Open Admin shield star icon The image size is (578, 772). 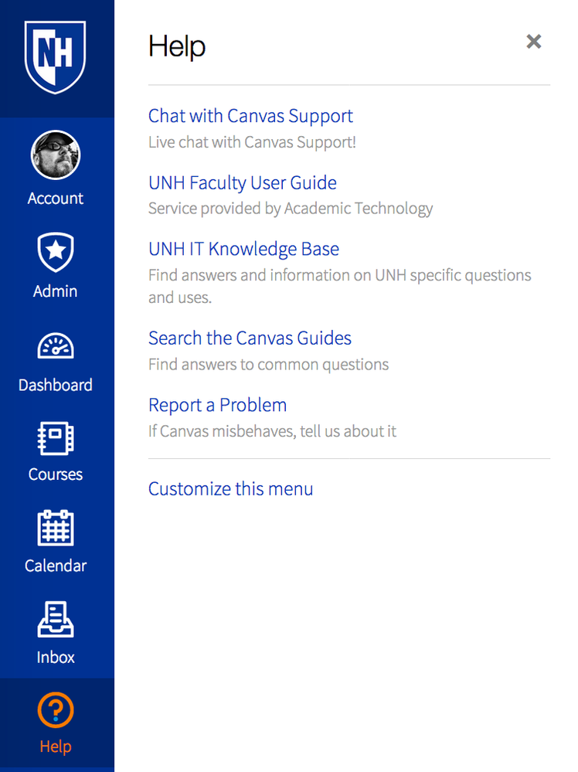[55, 251]
